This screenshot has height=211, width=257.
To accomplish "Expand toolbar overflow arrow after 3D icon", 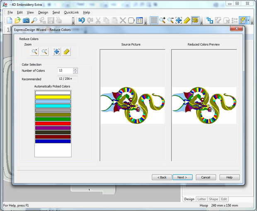I will click(201, 22).
